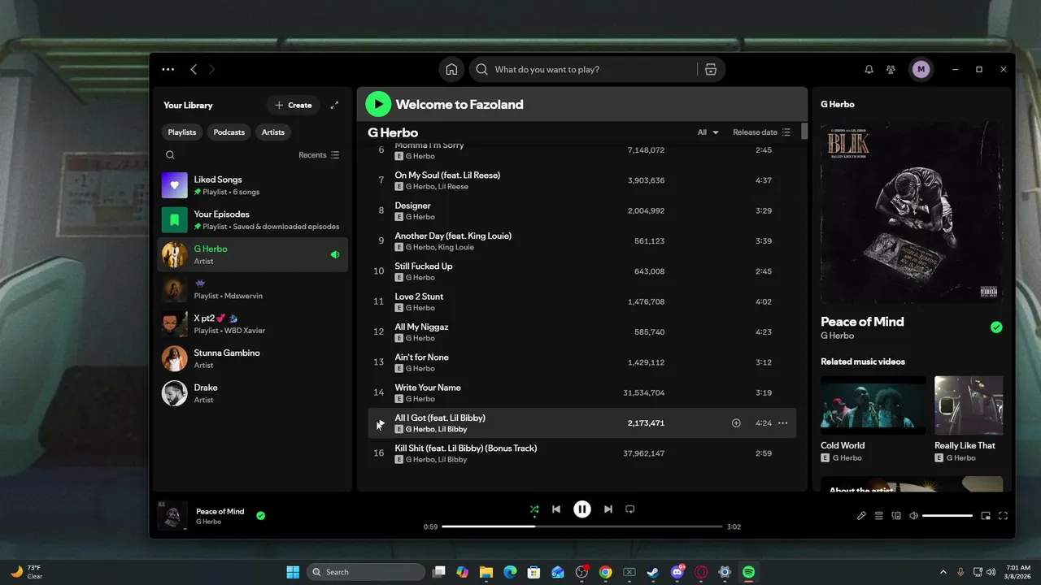Open Liked Songs playlist
This screenshot has width=1041, height=585.
tap(252, 185)
